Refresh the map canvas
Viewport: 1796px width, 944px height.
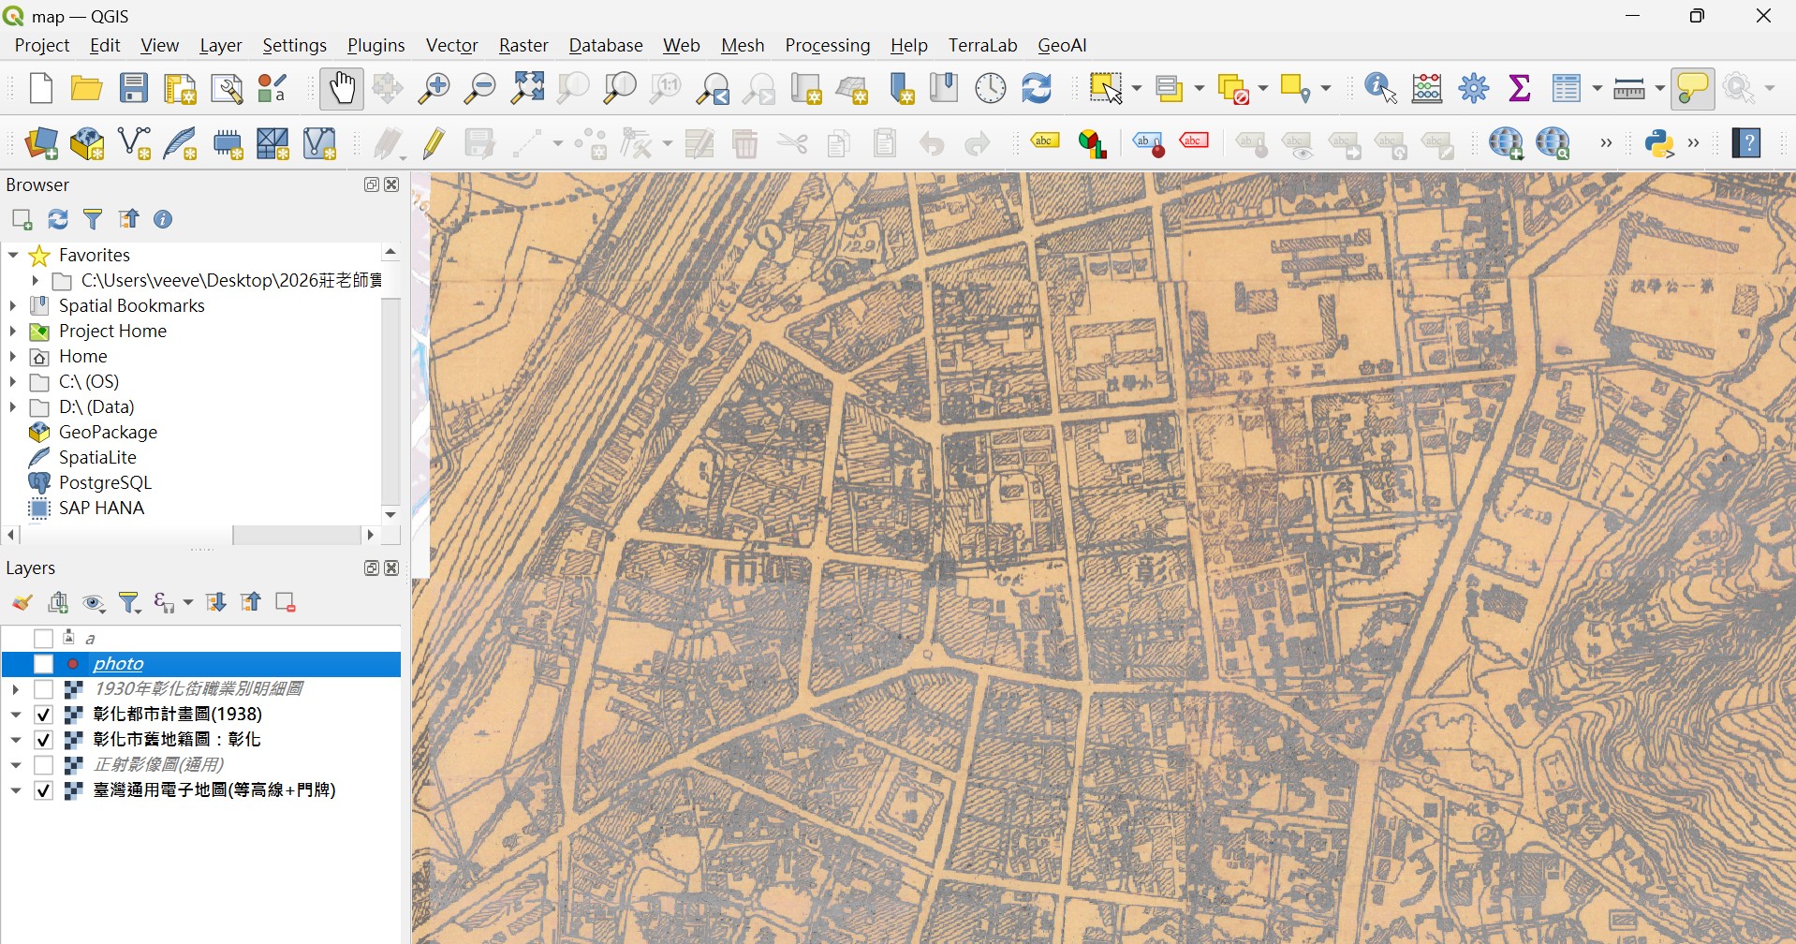click(x=1037, y=88)
